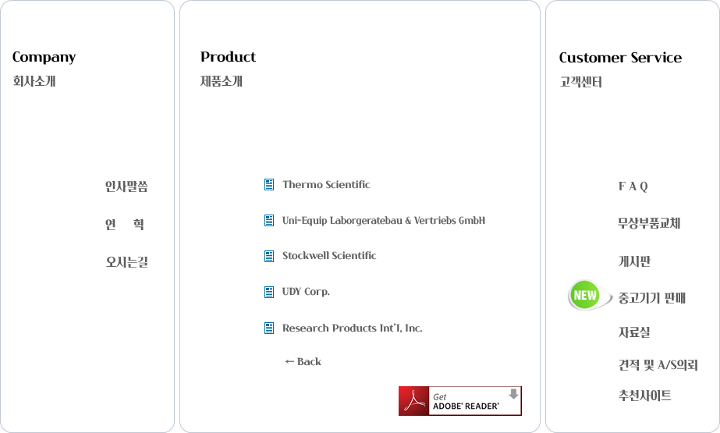The image size is (720, 433).
Task: Go back using the ← Back link
Action: (303, 362)
